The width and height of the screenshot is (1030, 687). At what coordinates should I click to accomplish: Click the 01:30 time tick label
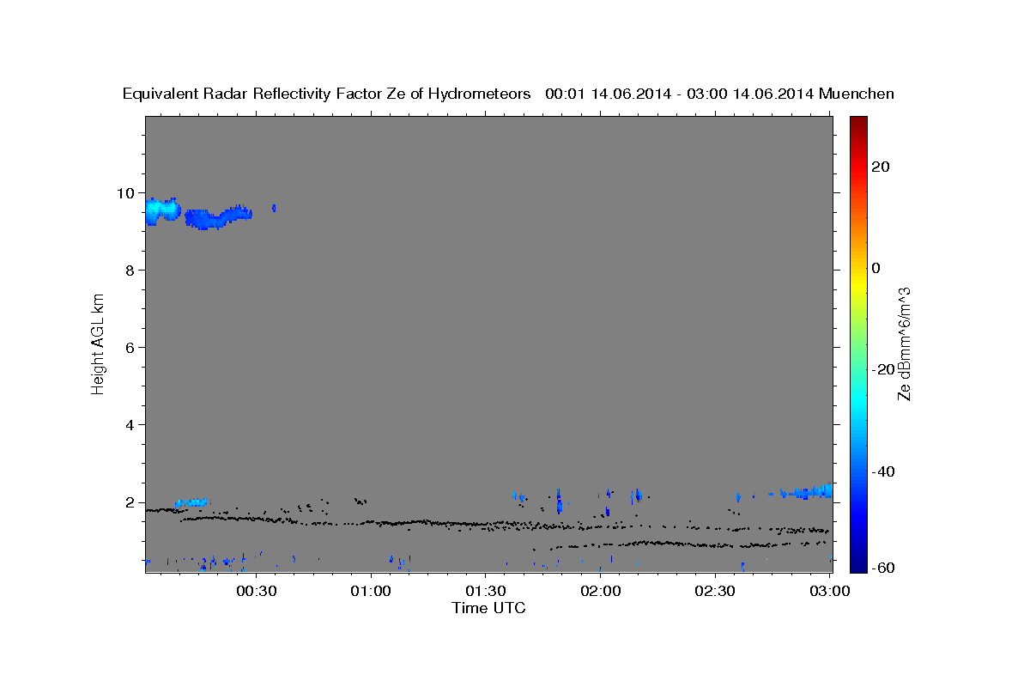tap(486, 591)
